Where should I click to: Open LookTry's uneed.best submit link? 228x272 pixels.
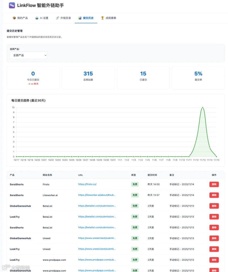click(x=97, y=249)
